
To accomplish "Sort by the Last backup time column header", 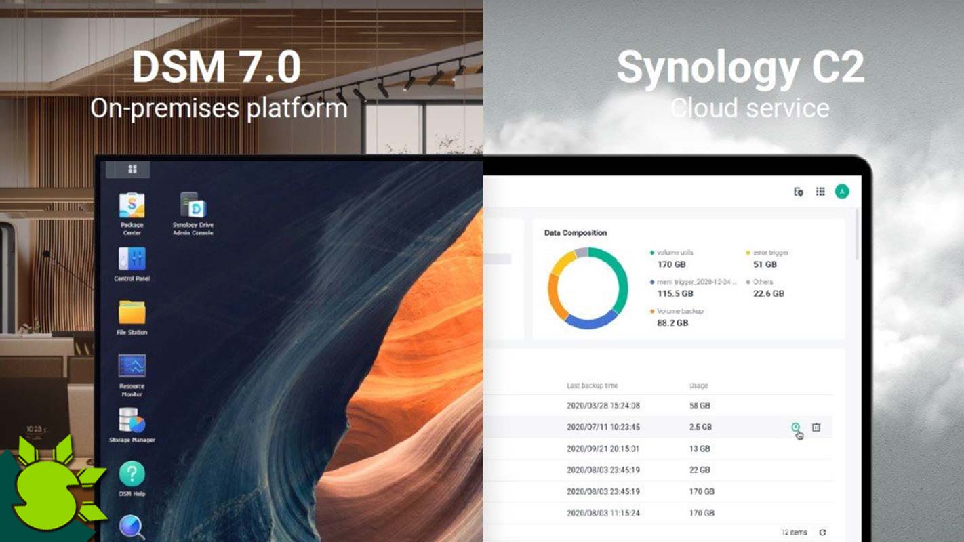I will [x=592, y=385].
